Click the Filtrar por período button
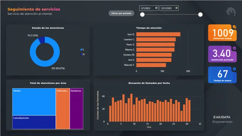 tap(121, 13)
